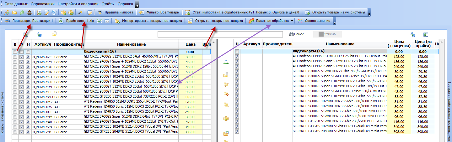Click the green money banknote toolbar icon
Viewport: 452px width, 142px height.
coord(22,13)
